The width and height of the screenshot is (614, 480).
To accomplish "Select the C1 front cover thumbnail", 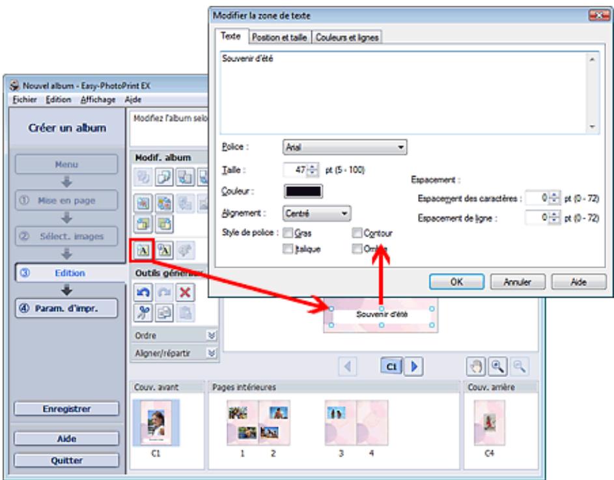I will 156,423.
